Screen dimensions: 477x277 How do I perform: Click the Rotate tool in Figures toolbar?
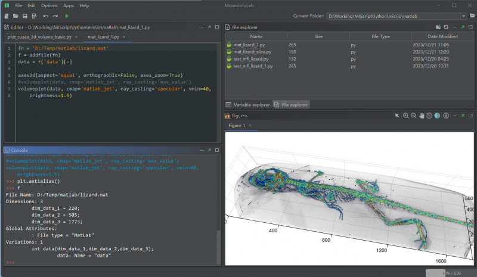429,116
